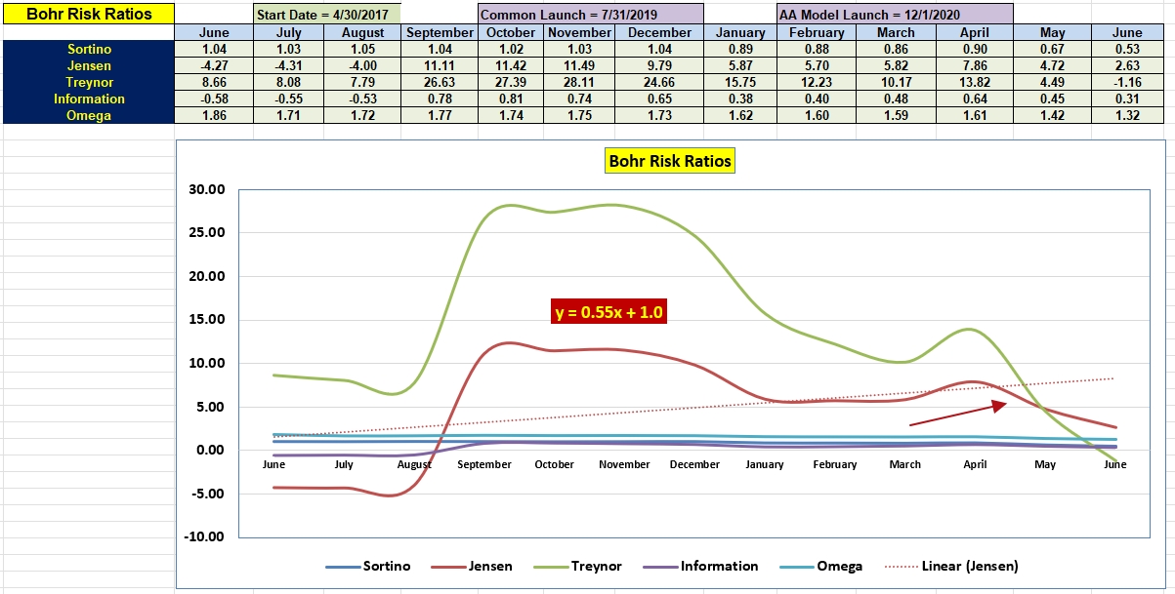The width and height of the screenshot is (1175, 594).
Task: Select the red arrow shape on chart
Action: 957,413
